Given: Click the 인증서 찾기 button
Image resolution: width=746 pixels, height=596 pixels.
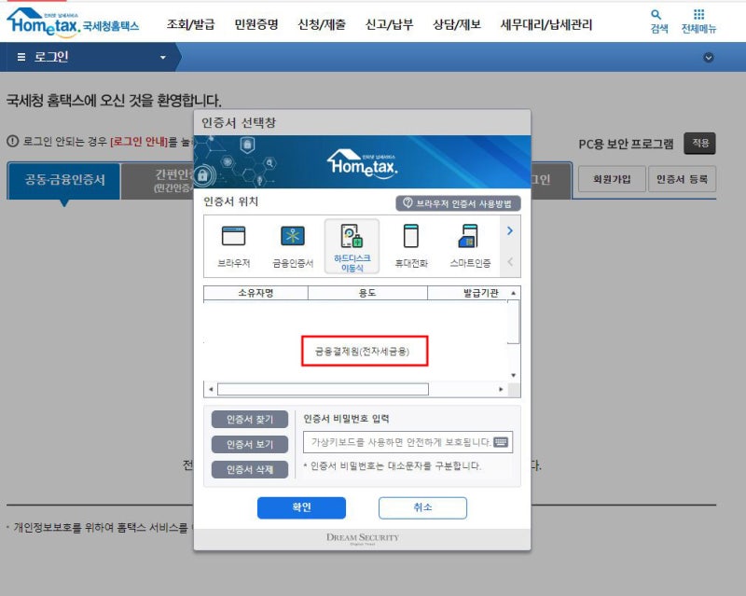Looking at the screenshot, I should click(250, 420).
